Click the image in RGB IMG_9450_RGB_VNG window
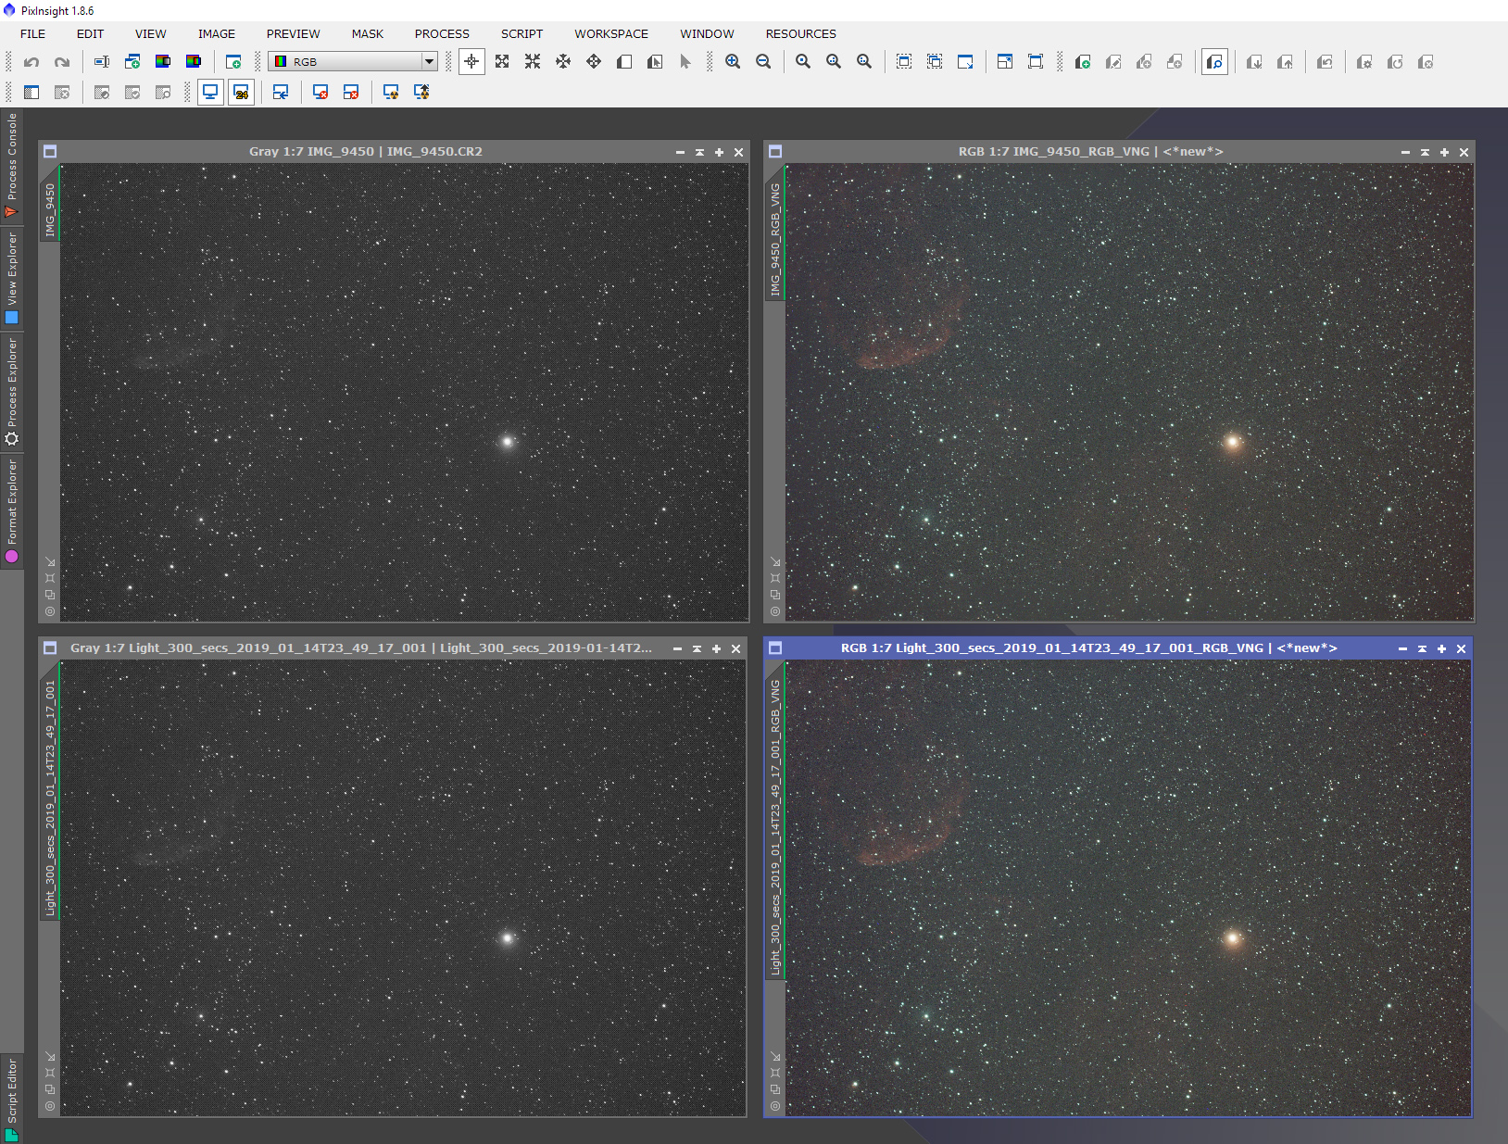The image size is (1508, 1144). pos(1129,393)
